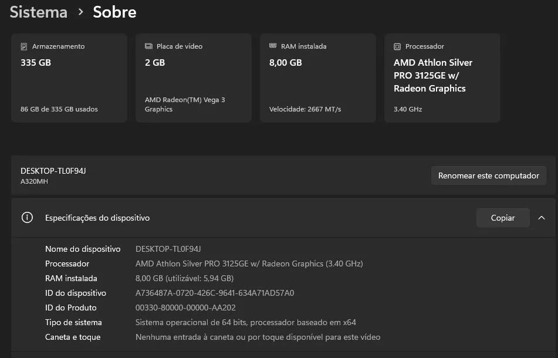Copy the device specifications with Copiar
Screen dimensions: 558x358
(x=503, y=218)
